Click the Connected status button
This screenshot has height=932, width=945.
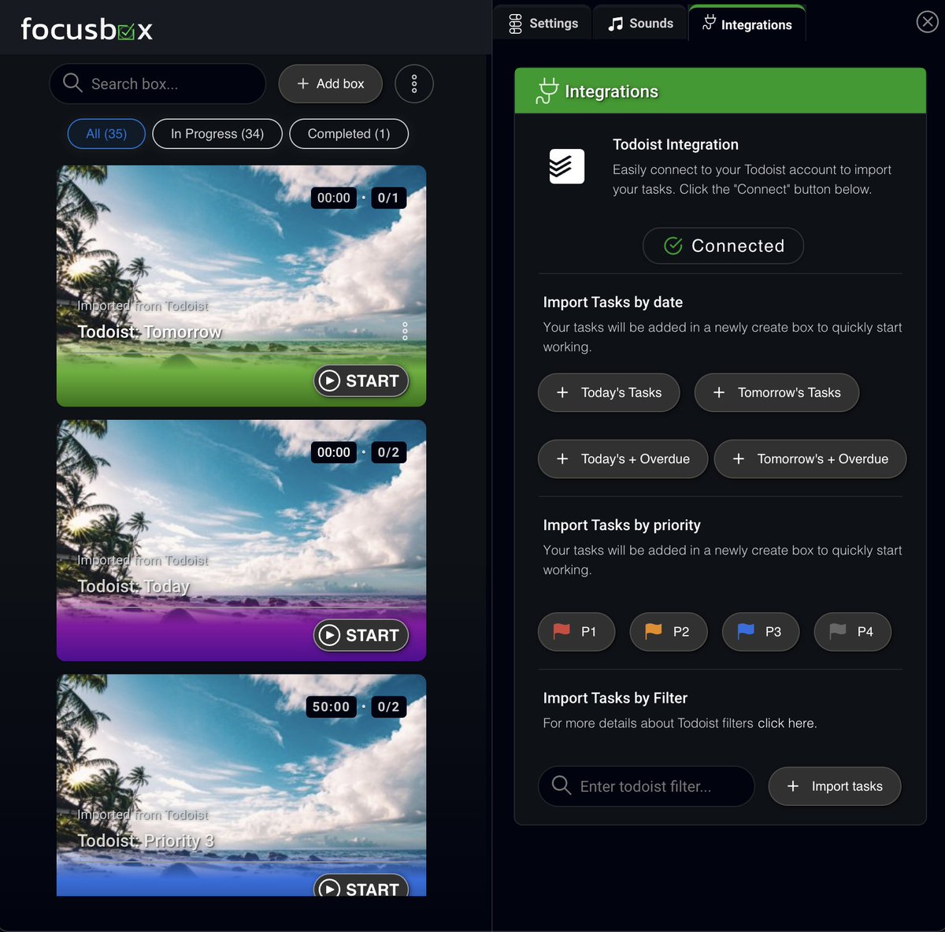tap(723, 246)
